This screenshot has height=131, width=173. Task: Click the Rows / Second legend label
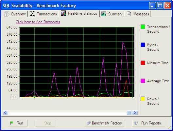(x=153, y=101)
